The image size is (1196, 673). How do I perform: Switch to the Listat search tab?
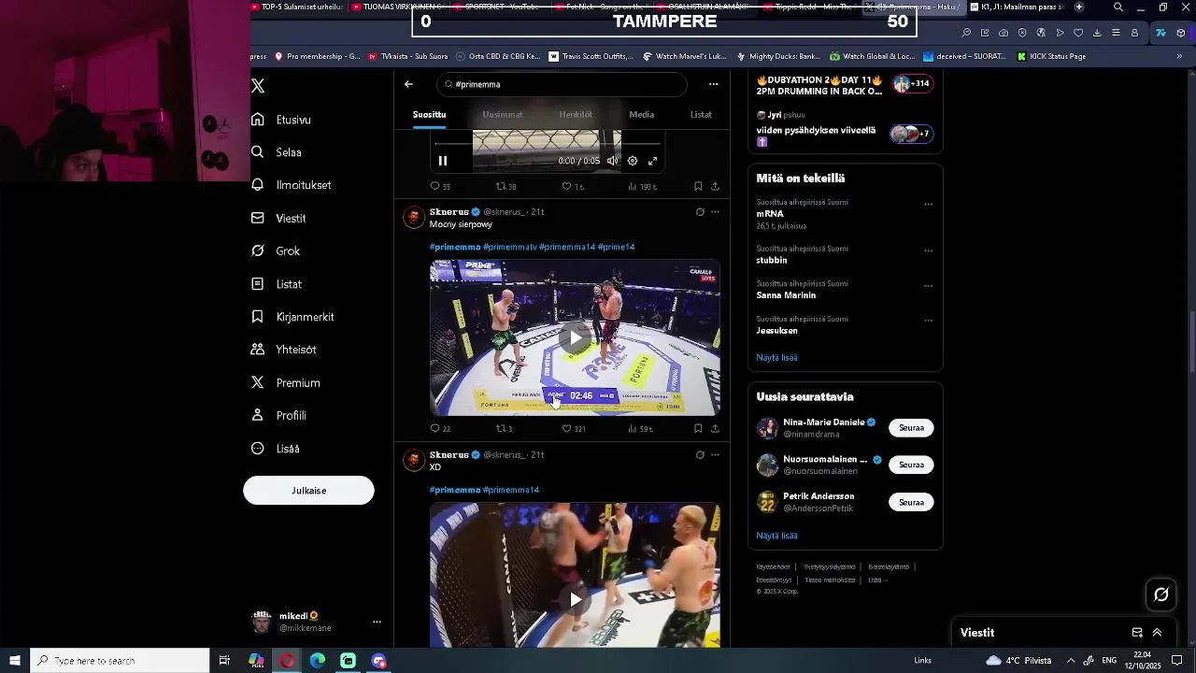coord(701,114)
